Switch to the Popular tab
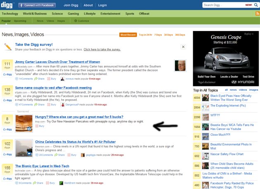 click(6, 21)
